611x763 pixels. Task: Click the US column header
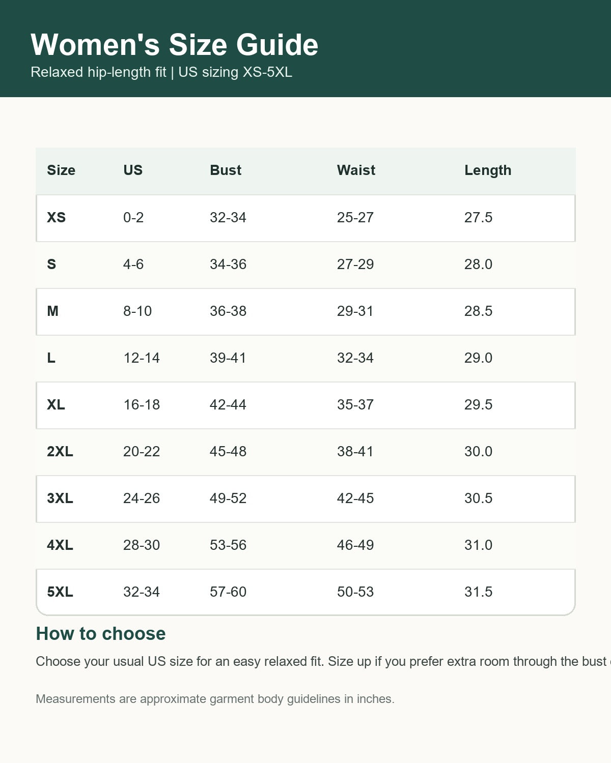[x=133, y=170]
